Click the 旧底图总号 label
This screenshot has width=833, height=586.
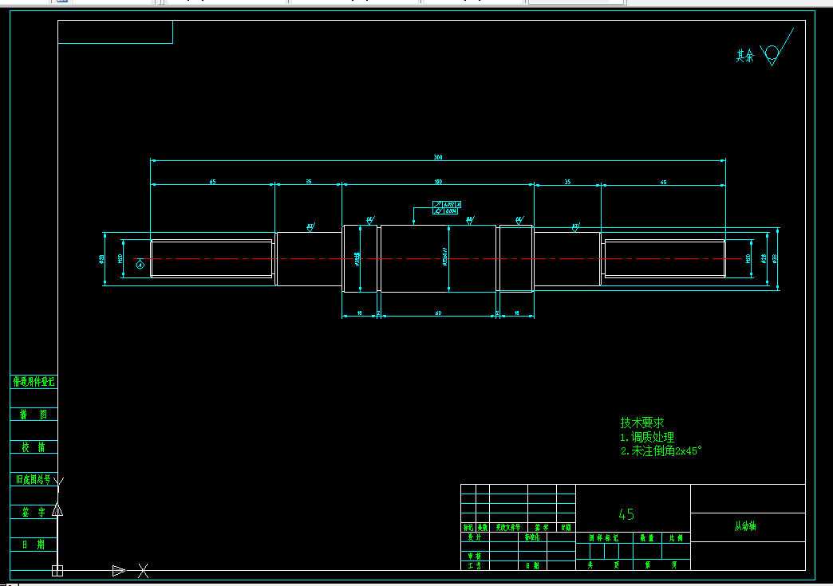(x=34, y=479)
